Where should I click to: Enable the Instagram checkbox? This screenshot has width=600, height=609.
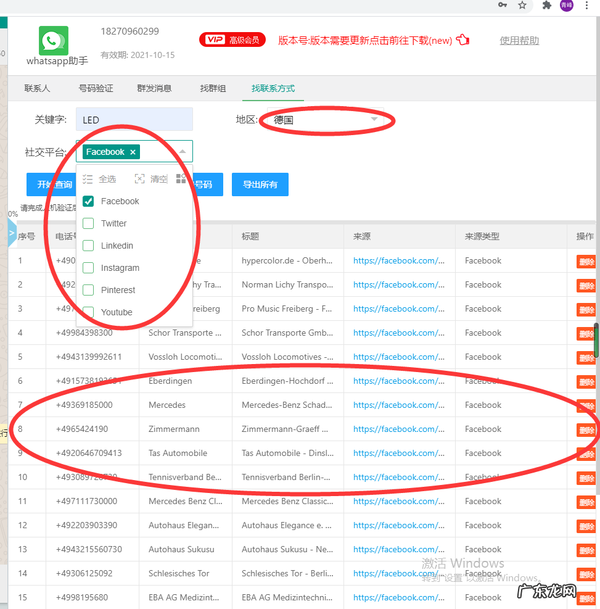[88, 268]
